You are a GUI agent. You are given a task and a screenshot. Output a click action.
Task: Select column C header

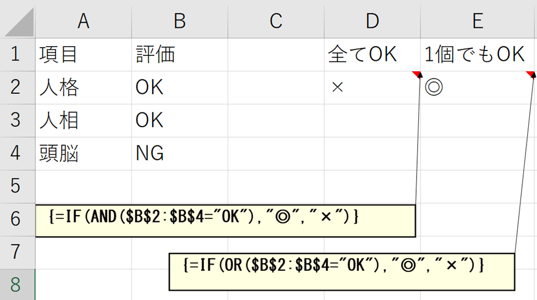pyautogui.click(x=275, y=20)
